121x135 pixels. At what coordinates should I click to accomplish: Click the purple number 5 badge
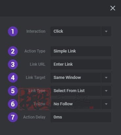tap(13, 91)
